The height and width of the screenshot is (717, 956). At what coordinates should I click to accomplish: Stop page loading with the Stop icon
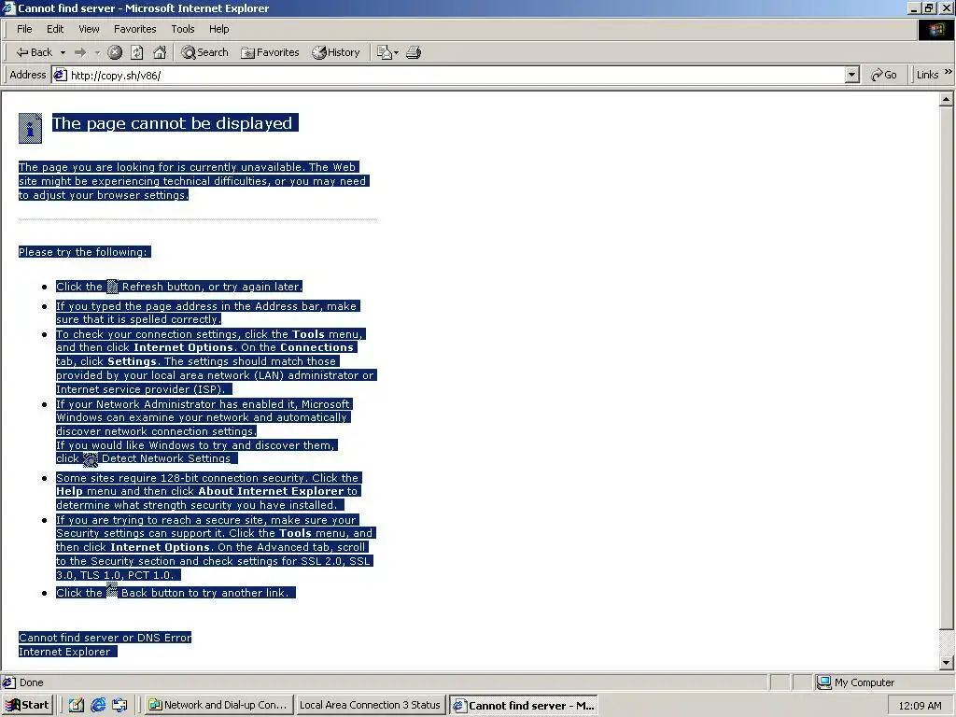[115, 52]
